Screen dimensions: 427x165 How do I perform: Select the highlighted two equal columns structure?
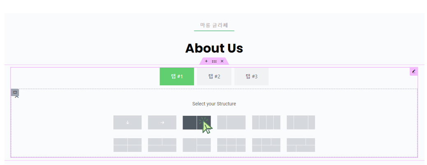(x=197, y=122)
